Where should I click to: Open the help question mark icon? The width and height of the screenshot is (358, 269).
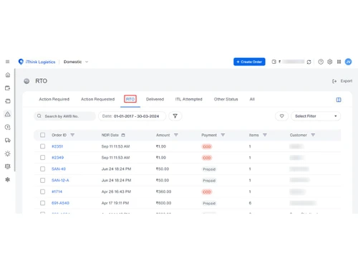click(x=321, y=62)
